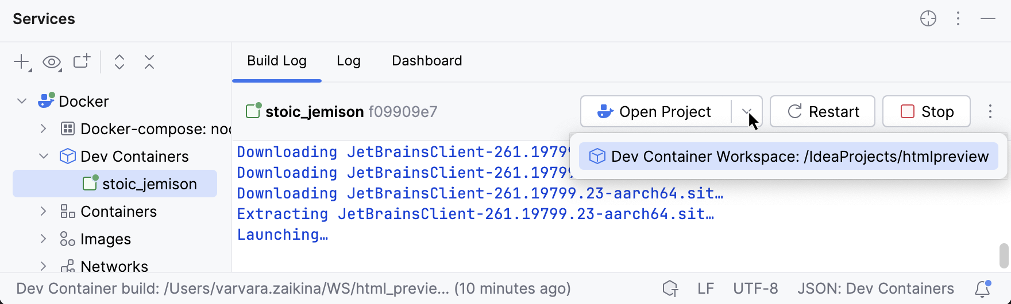Switch to the Dashboard tab
This screenshot has width=1011, height=304.
[x=427, y=61]
